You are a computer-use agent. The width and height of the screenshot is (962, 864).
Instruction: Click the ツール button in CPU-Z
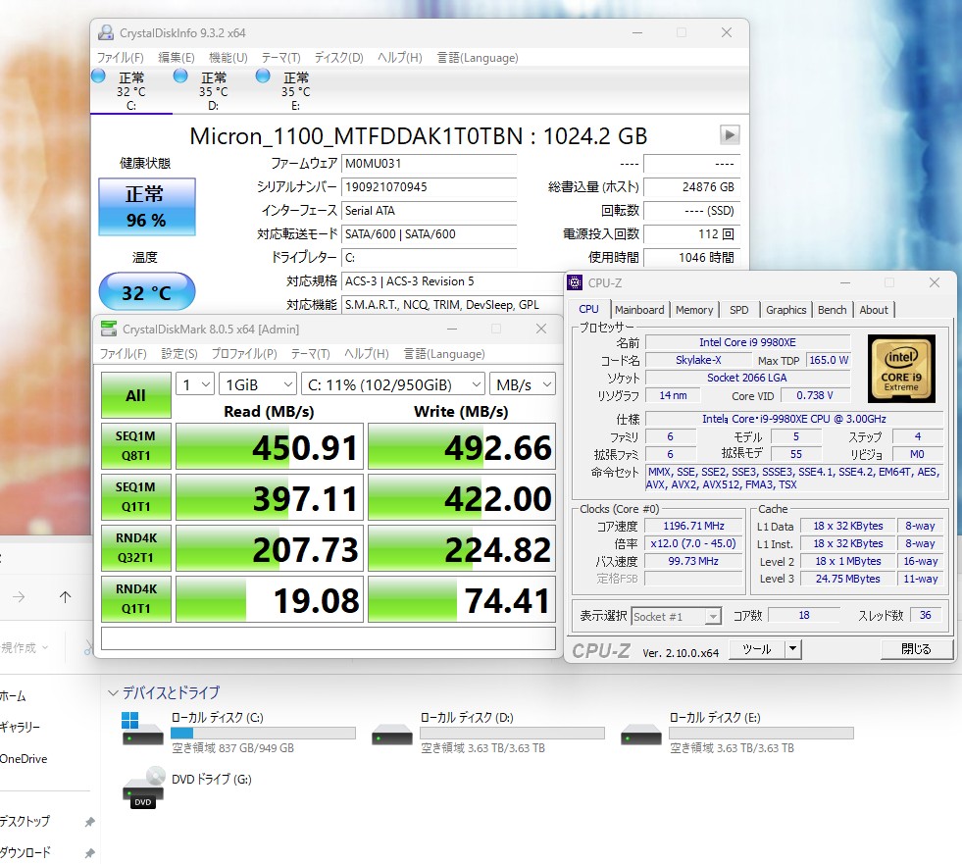tap(757, 648)
